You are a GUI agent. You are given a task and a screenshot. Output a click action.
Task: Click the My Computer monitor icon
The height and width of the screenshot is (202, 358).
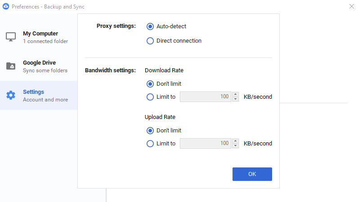coord(11,37)
